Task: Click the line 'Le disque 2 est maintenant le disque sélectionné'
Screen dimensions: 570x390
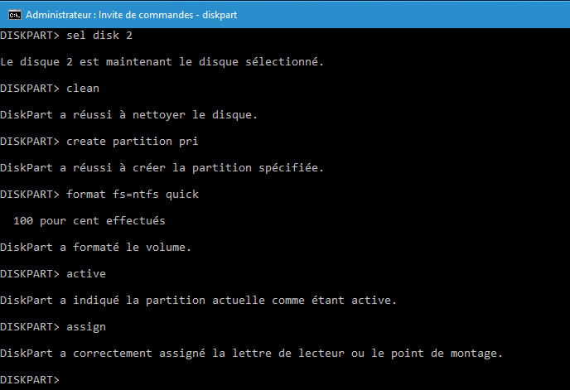Action: tap(162, 62)
